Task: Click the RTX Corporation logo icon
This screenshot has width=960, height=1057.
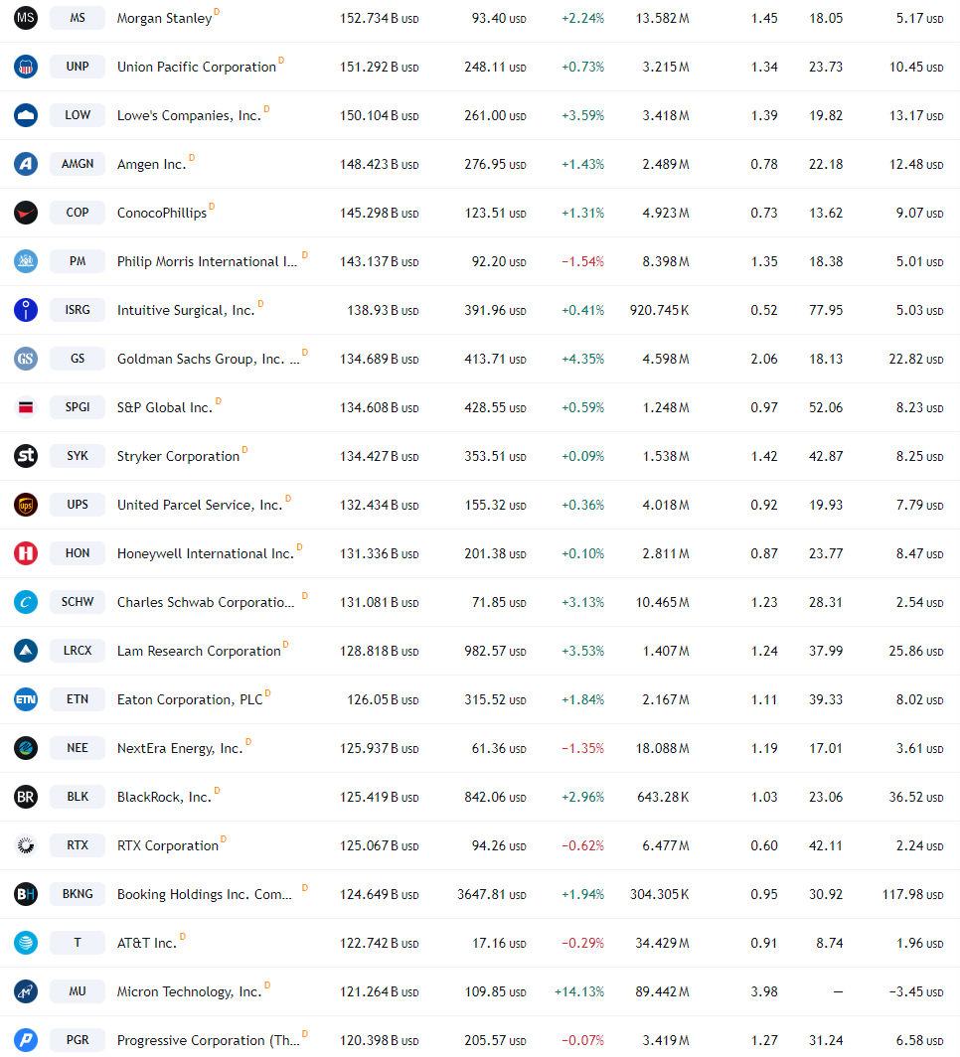Action: [26, 845]
